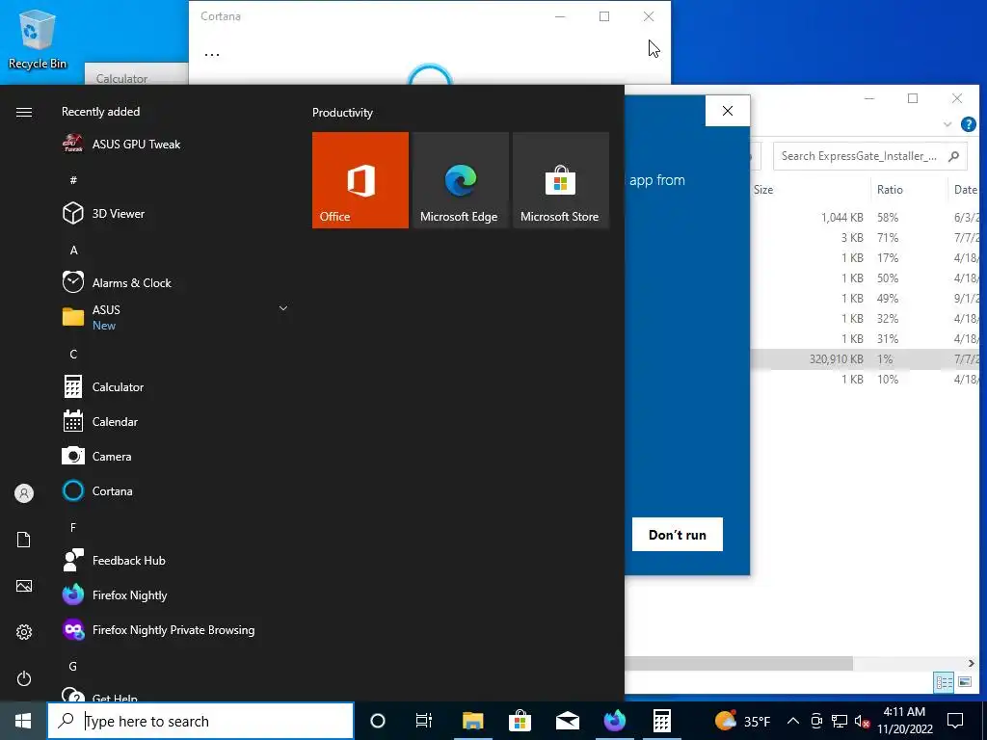This screenshot has width=987, height=740.
Task: Click the Recycle Bin desktop icon
Action: [38, 39]
